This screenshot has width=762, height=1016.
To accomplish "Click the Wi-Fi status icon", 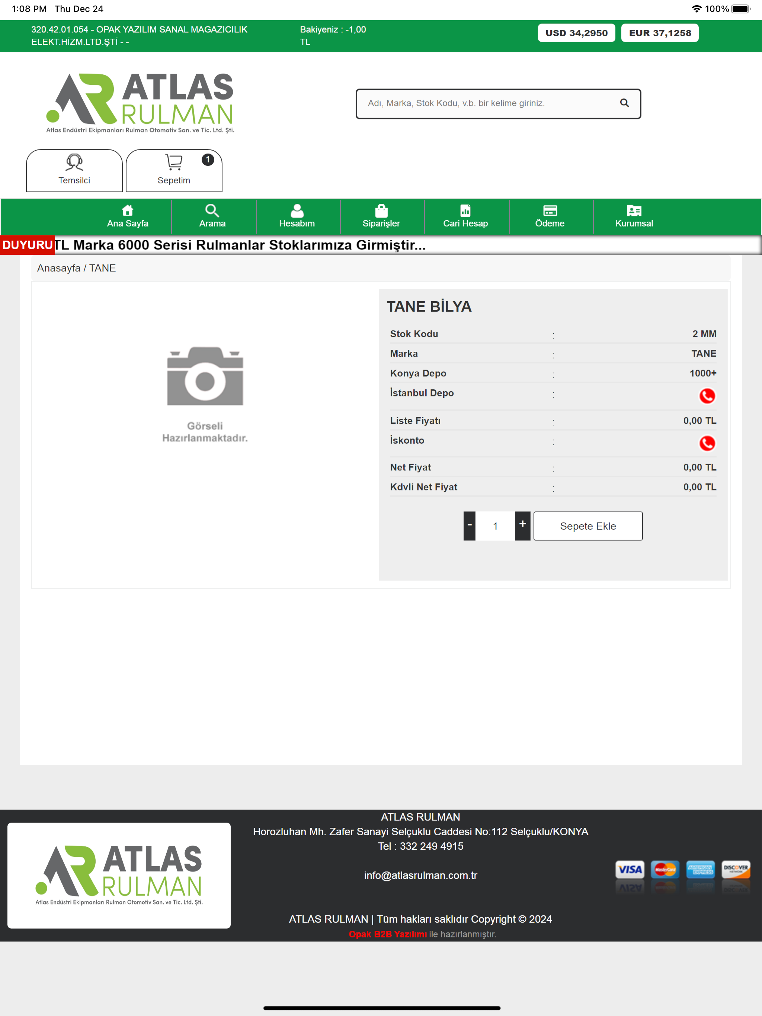I will [697, 9].
